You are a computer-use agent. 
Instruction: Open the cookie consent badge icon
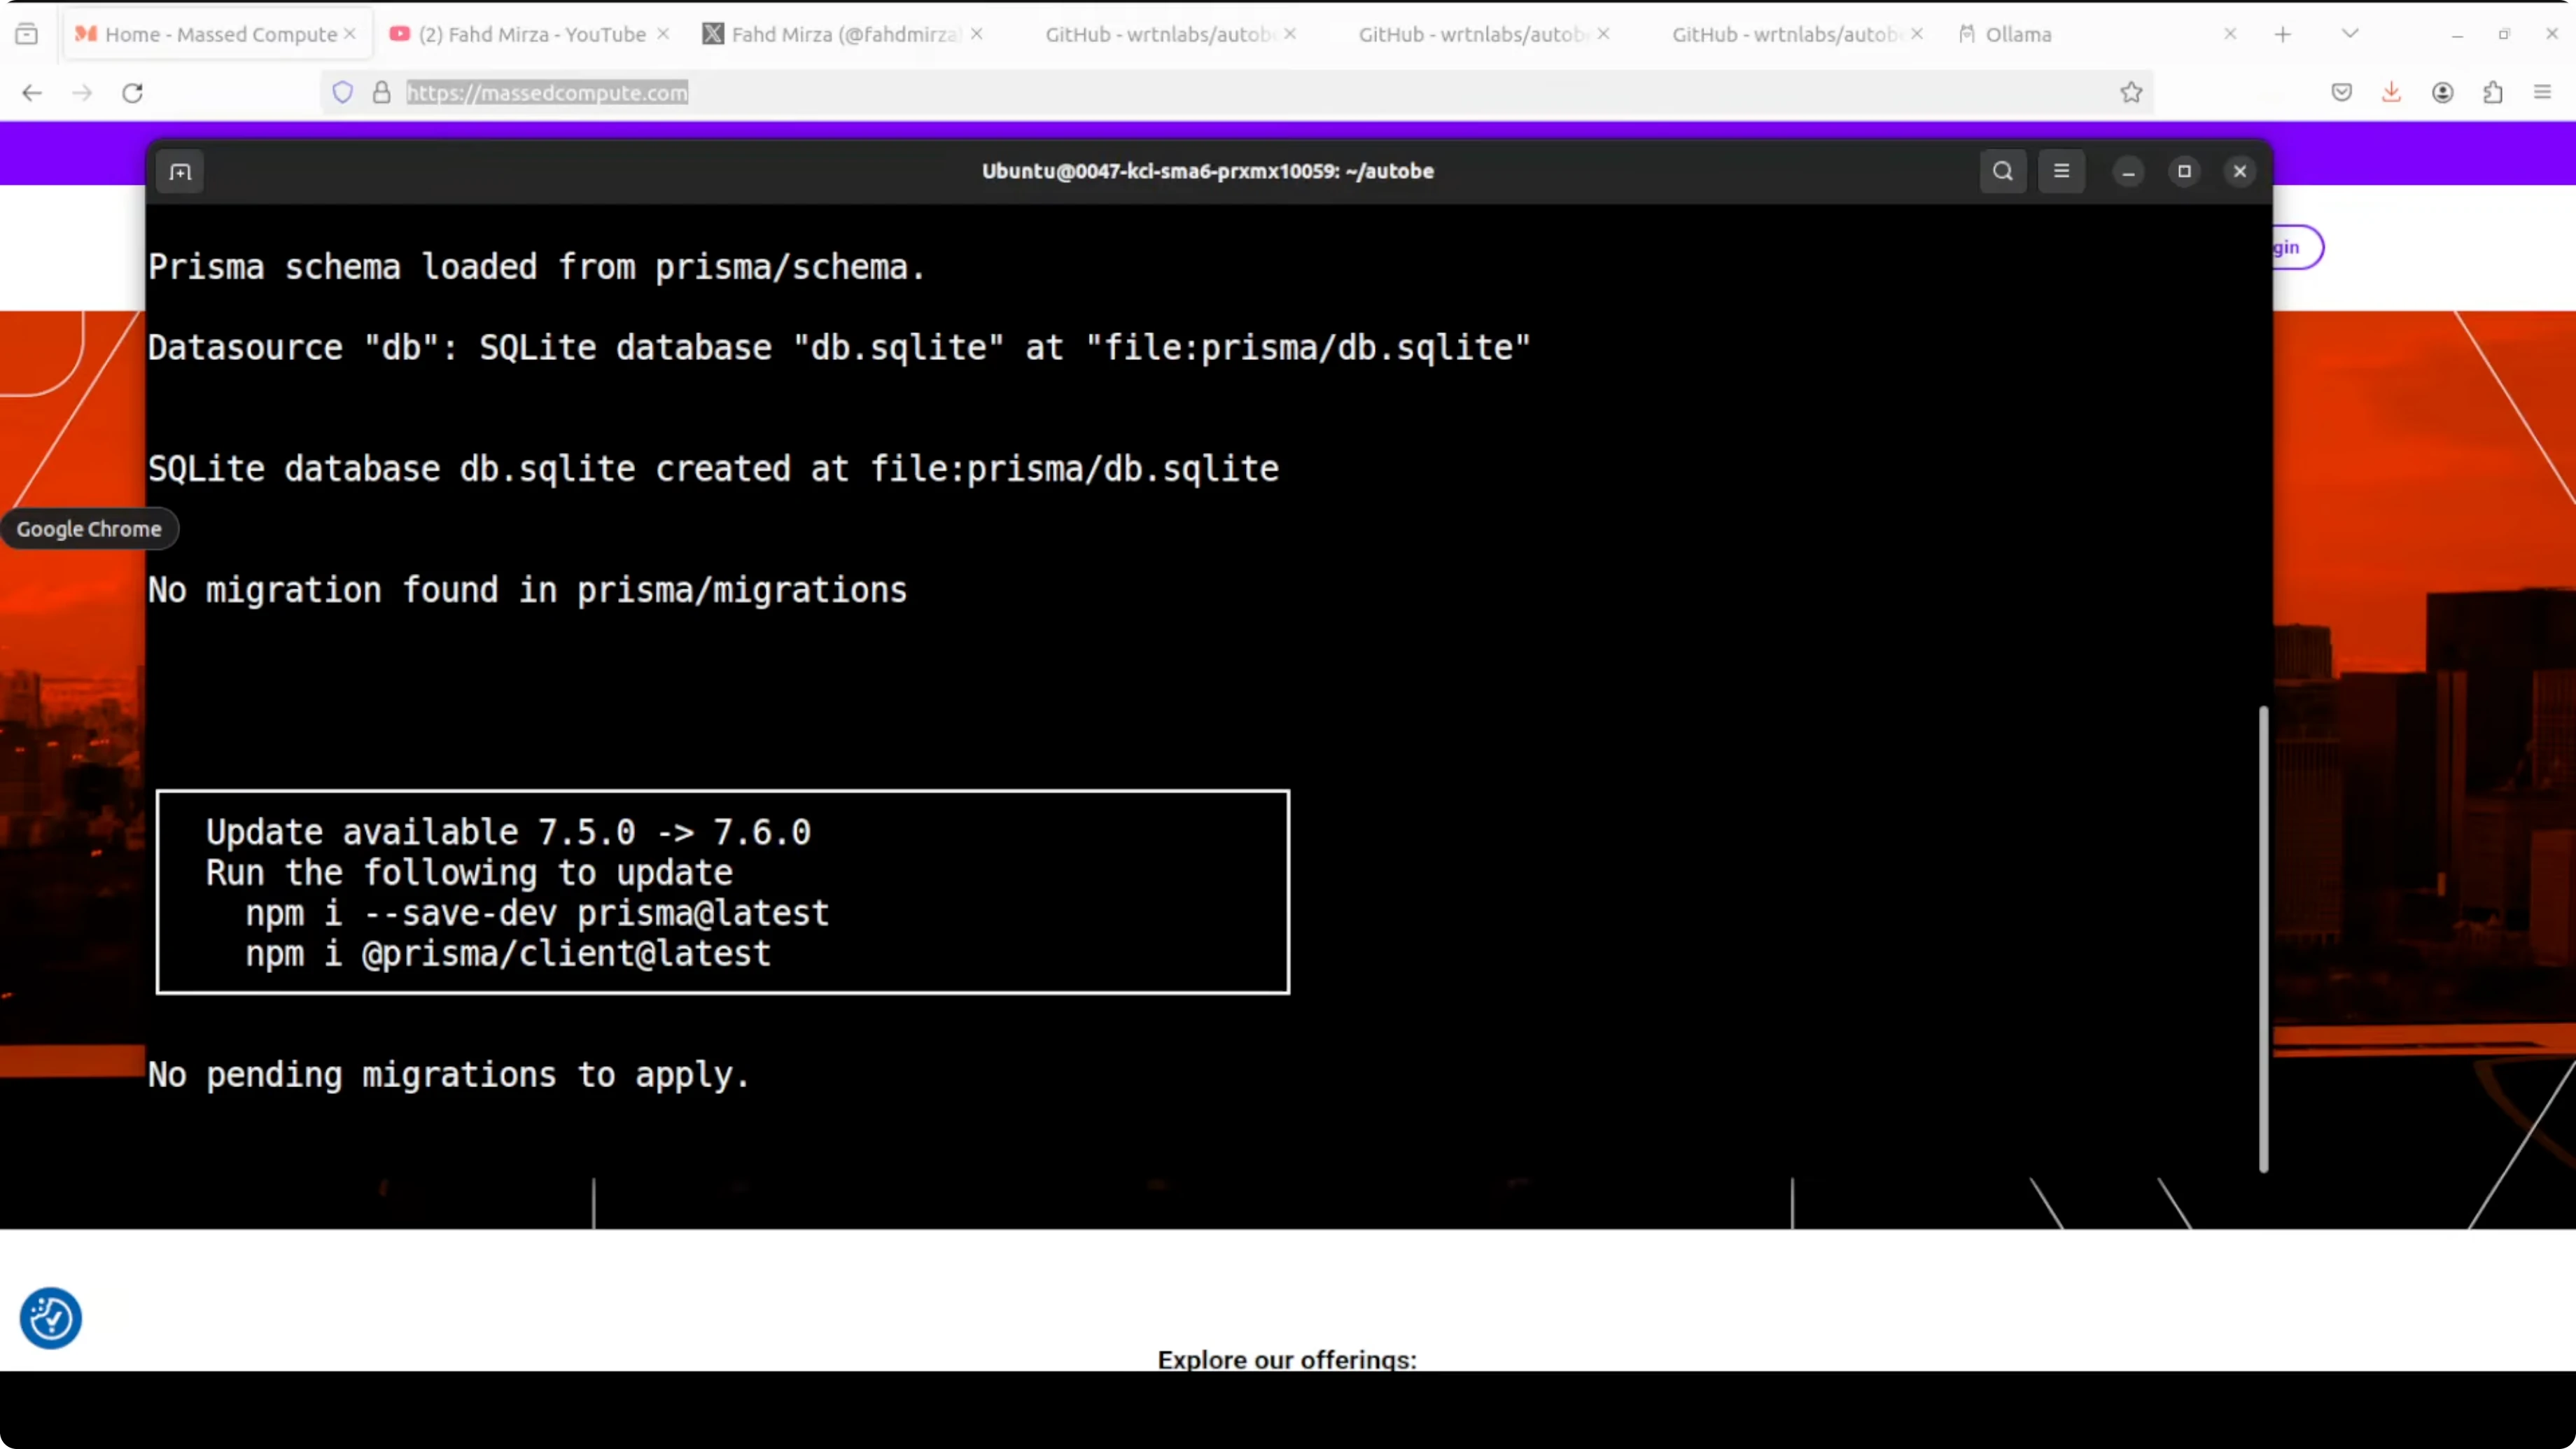50,1318
